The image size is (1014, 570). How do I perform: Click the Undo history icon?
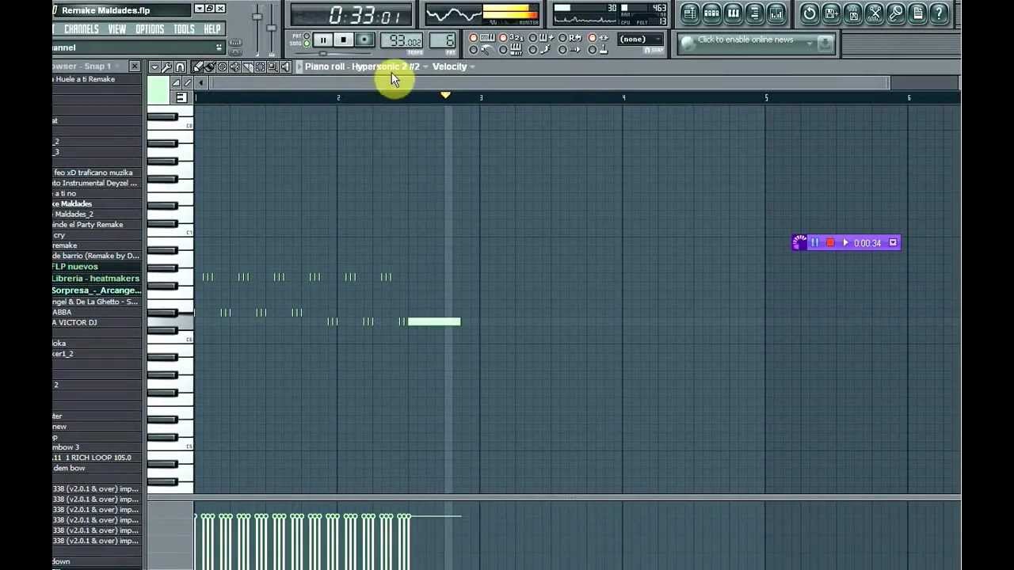[x=810, y=13]
